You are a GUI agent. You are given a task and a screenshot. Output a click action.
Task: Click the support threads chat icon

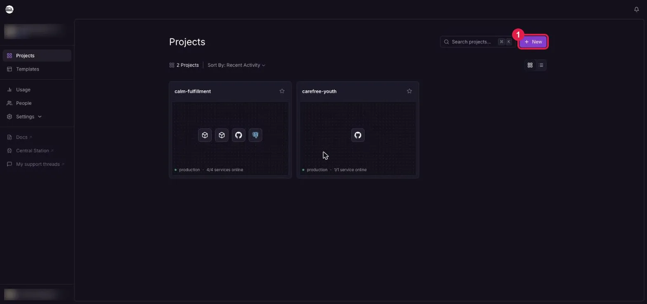(x=9, y=164)
